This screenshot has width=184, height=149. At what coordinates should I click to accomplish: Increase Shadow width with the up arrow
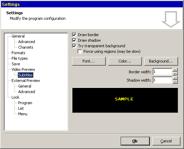click(175, 78)
